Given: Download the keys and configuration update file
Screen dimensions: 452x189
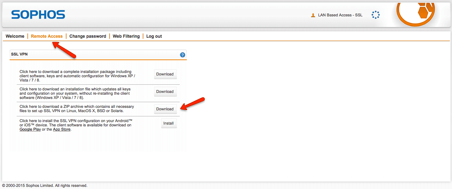Looking at the screenshot, I should click(x=165, y=91).
